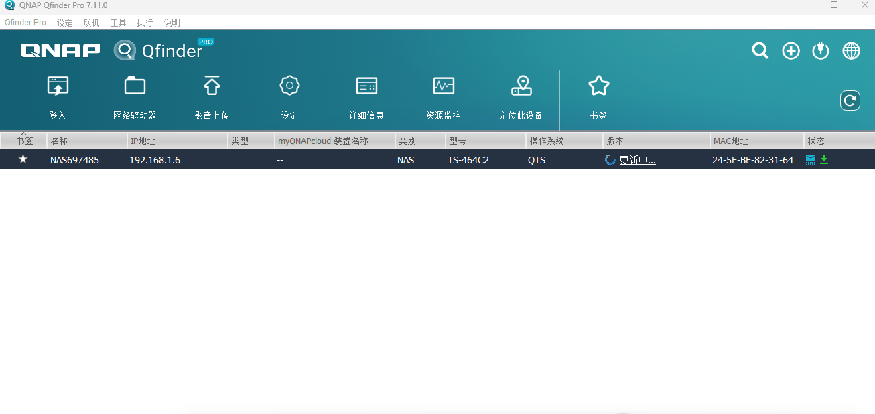Click QTS operating system cell

(x=537, y=160)
